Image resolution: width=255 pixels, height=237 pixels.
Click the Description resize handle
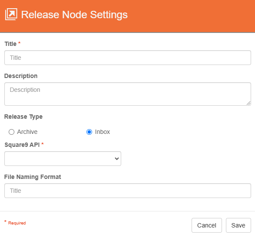point(248,103)
